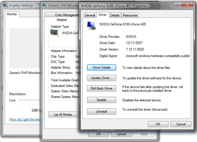Click OK in the Generic PnP Monitor window
This screenshot has width=197, height=142.
(x=98, y=134)
